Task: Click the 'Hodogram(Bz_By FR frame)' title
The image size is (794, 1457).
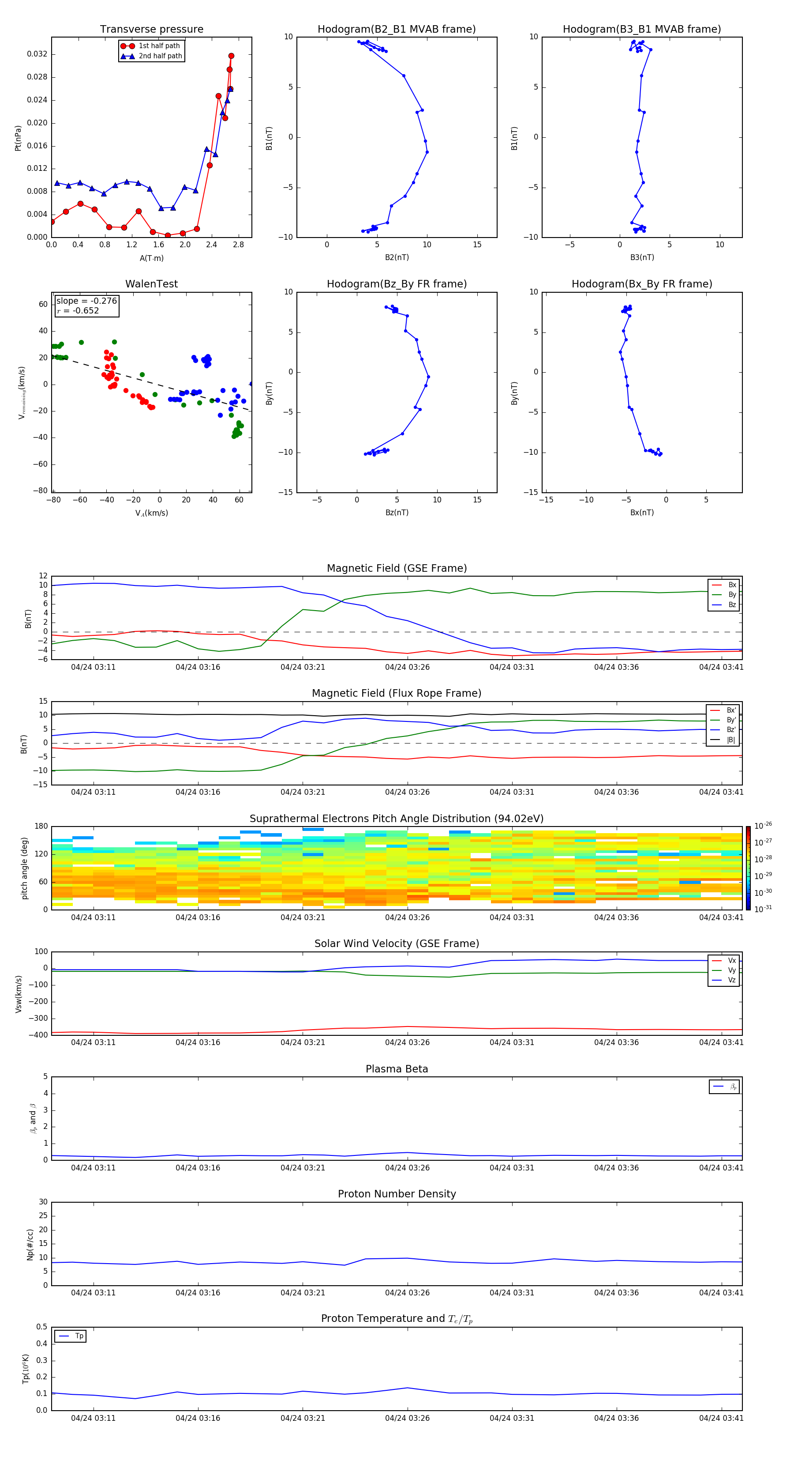Action: (397, 284)
